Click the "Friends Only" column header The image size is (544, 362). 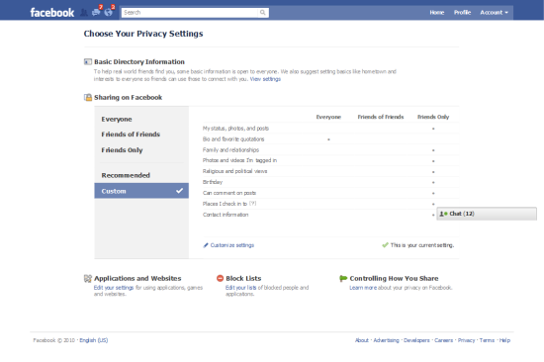[x=433, y=117]
